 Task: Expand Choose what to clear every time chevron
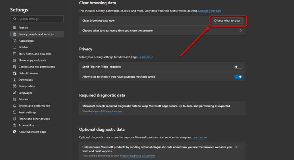tap(241, 30)
